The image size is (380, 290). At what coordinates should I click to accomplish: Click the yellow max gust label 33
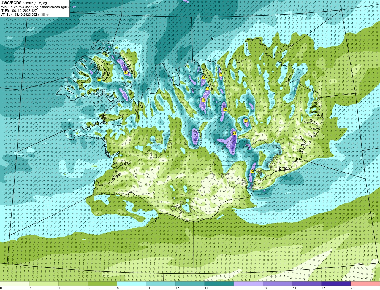coord(126,72)
